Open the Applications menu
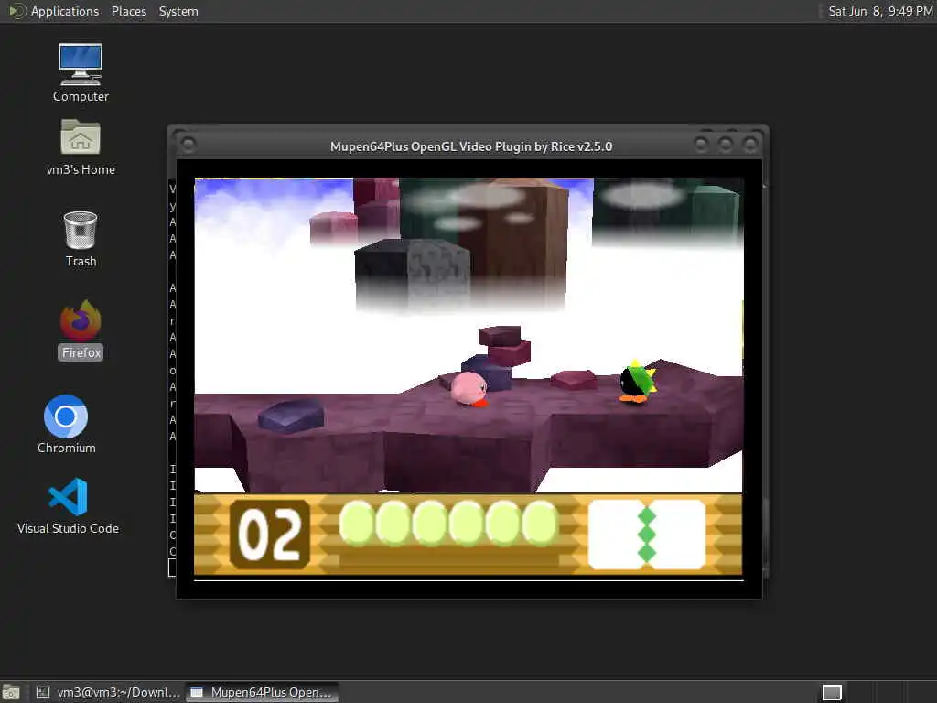937x703 pixels. (65, 11)
